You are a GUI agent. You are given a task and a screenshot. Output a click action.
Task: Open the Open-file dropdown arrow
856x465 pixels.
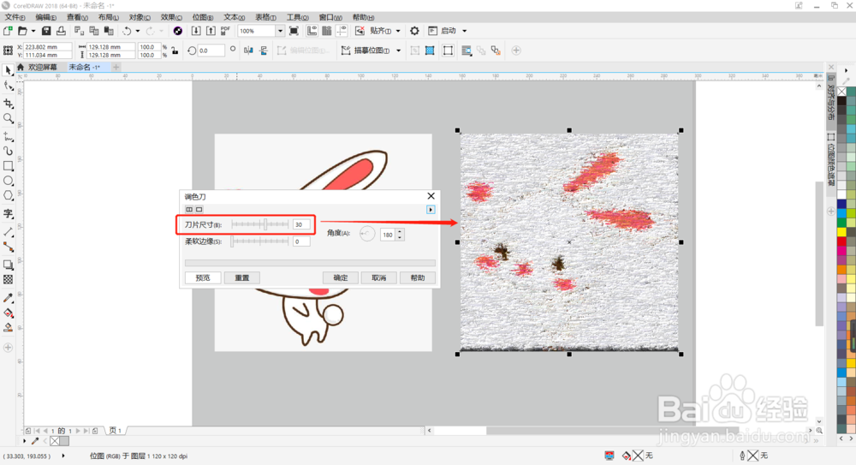point(33,31)
